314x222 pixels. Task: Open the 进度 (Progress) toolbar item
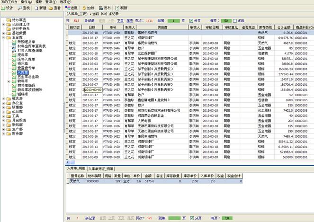72,8
